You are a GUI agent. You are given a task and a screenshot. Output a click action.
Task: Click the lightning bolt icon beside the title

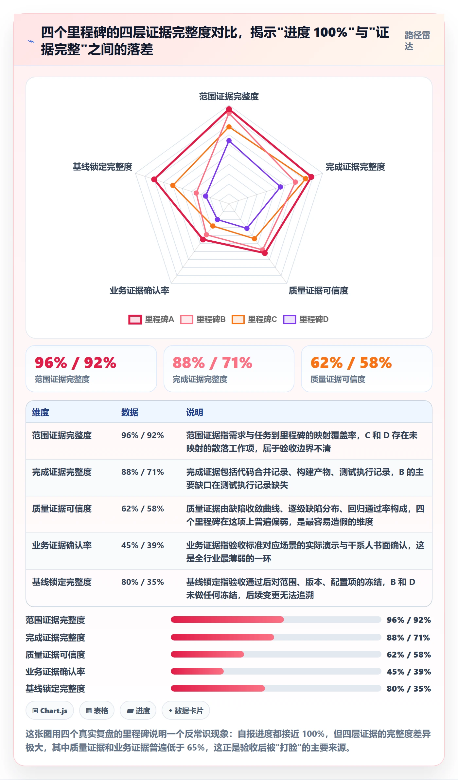click(31, 41)
